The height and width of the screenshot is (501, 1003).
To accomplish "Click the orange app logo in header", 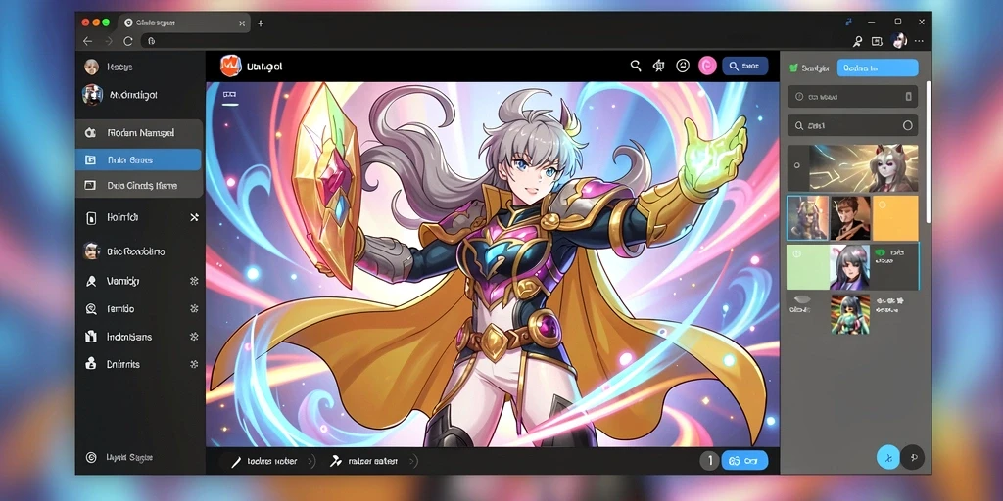I will click(x=229, y=66).
